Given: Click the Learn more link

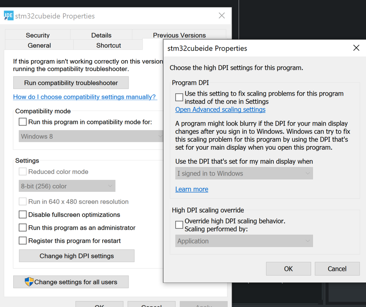Looking at the screenshot, I should [x=192, y=189].
